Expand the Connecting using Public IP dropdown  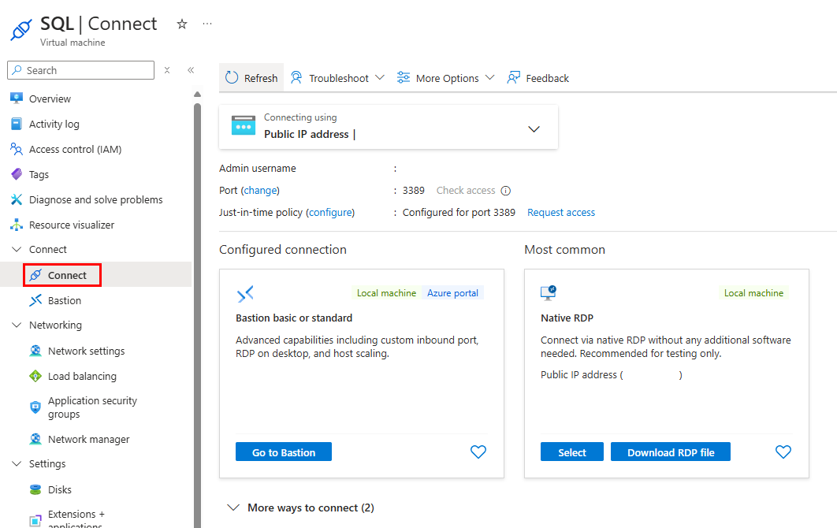[x=534, y=128]
